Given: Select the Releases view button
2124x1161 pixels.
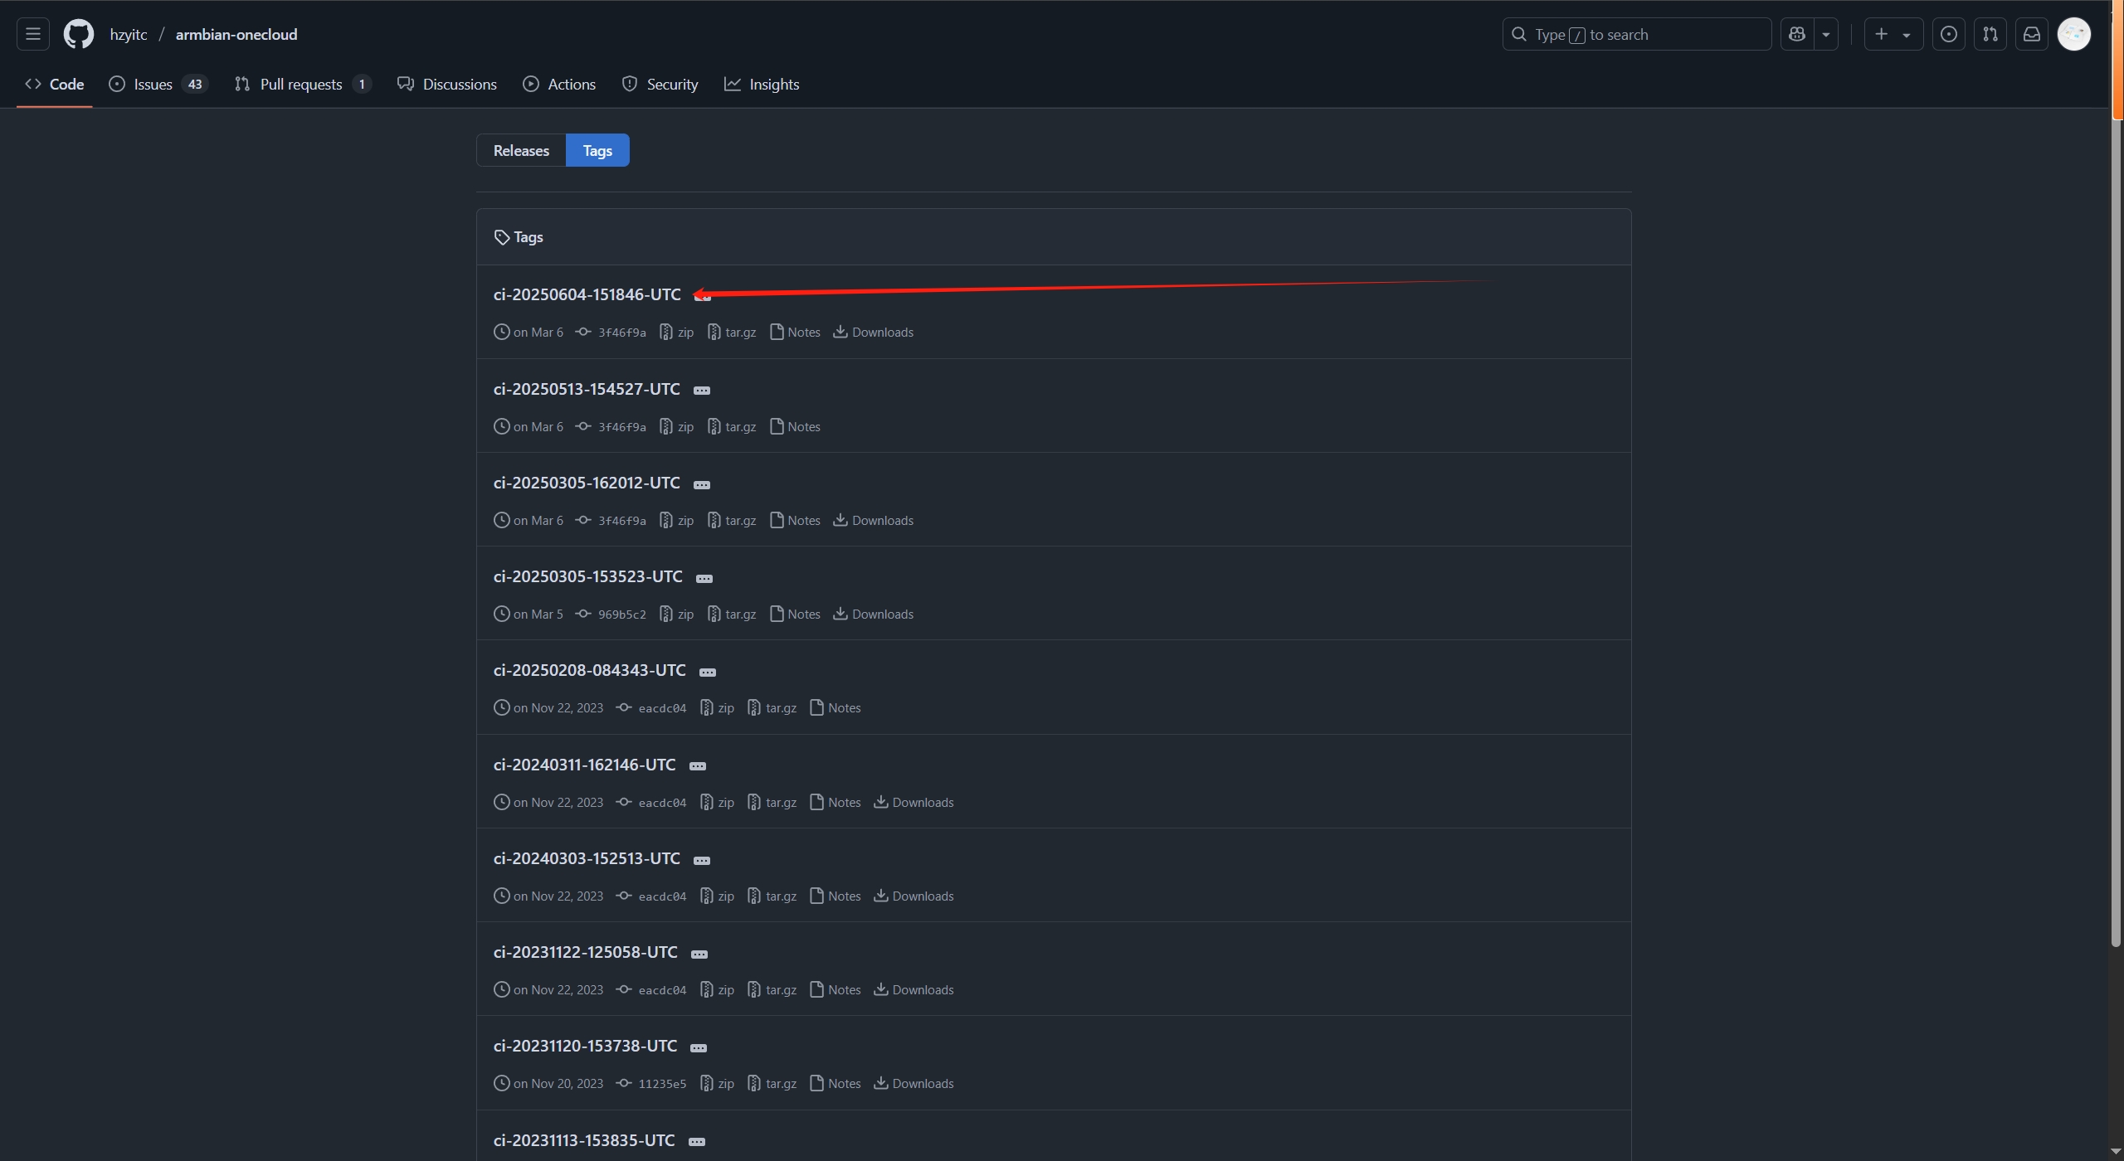Looking at the screenshot, I should pyautogui.click(x=521, y=150).
